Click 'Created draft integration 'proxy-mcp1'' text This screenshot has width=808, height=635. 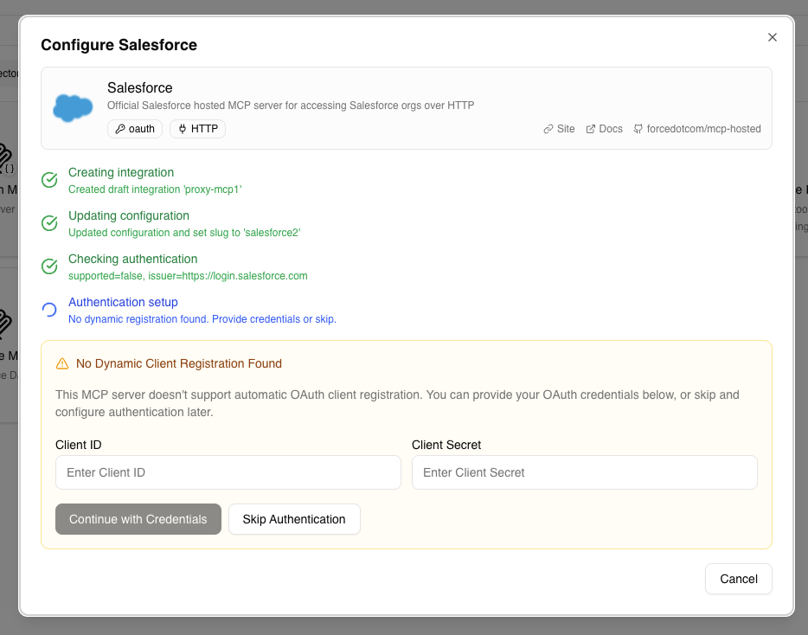point(155,189)
